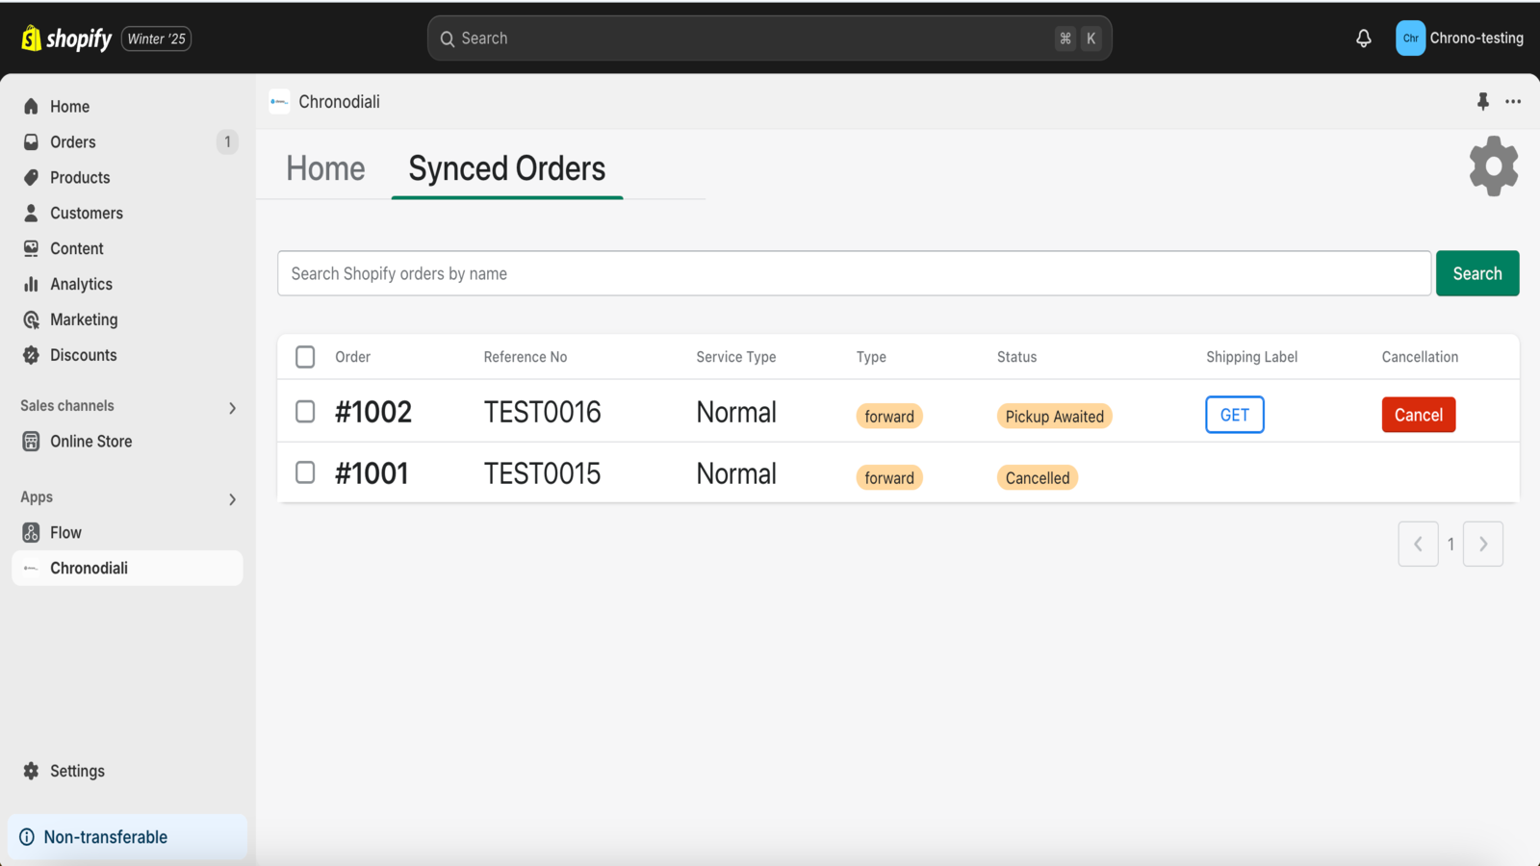Open the Chronodiali app settings gear
The width and height of the screenshot is (1540, 866).
[1493, 166]
